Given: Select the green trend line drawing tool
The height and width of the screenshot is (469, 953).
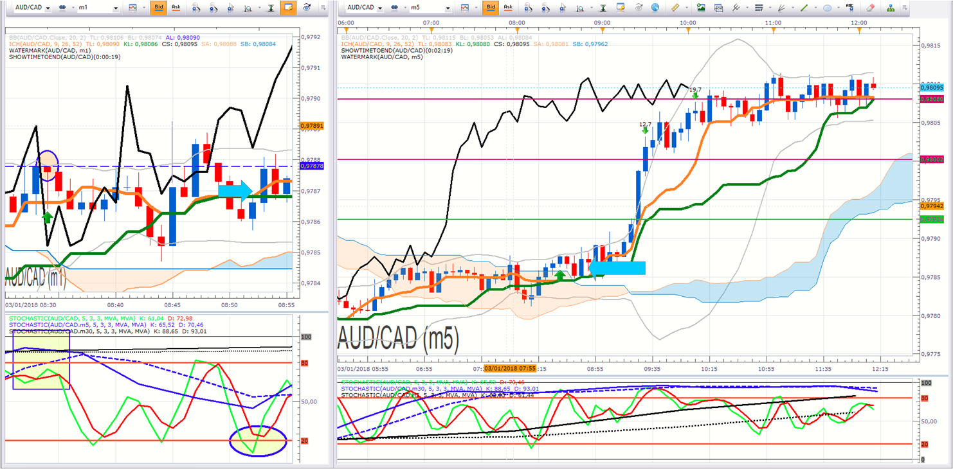Looking at the screenshot, I should (x=804, y=8).
